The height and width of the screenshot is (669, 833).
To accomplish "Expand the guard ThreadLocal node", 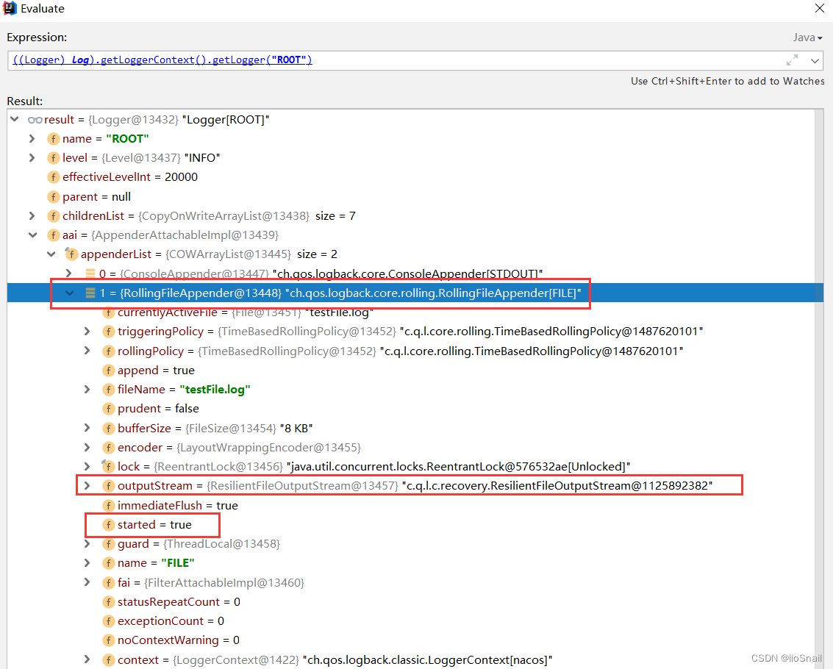I will (87, 543).
